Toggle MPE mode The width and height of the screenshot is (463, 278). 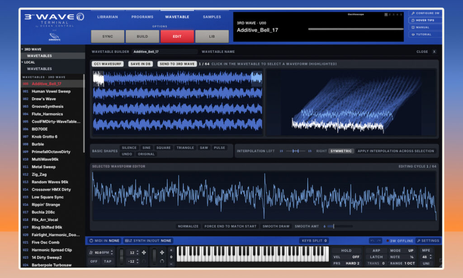426,250
